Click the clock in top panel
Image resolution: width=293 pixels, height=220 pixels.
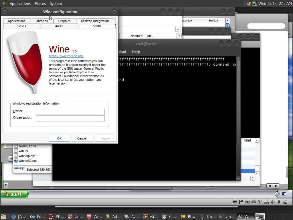[275, 3]
